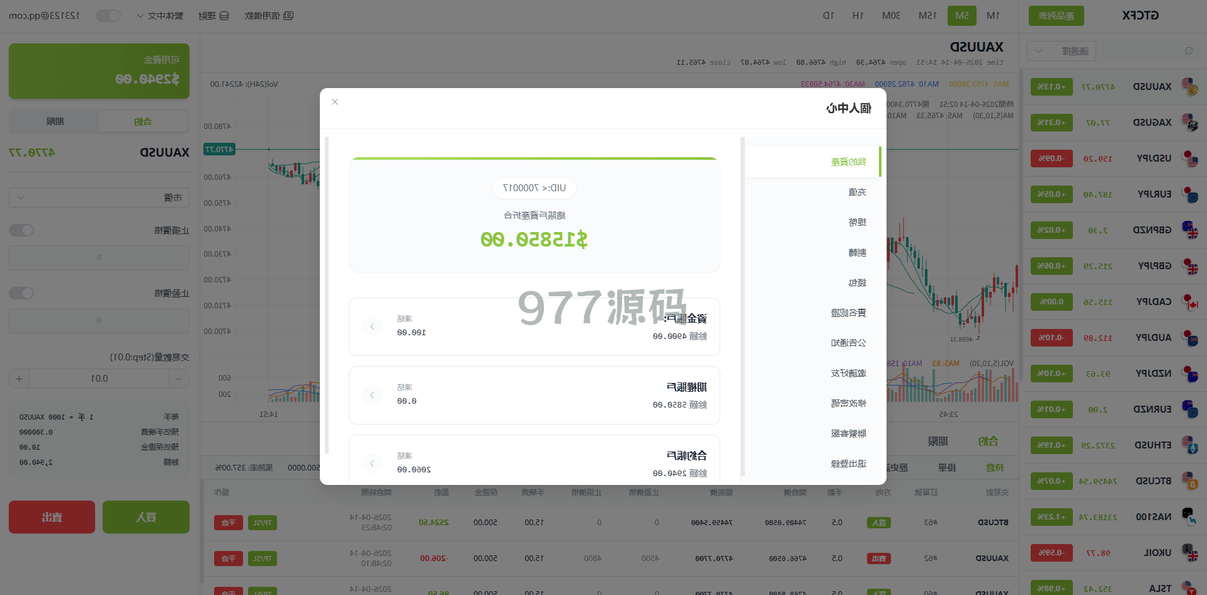Image resolution: width=1207 pixels, height=595 pixels.
Task: Enable the 止損價格 stop-loss switch
Action: coord(21,230)
